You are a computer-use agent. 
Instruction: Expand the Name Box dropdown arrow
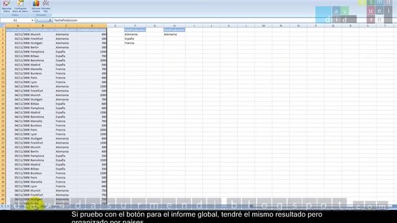tap(32, 20)
